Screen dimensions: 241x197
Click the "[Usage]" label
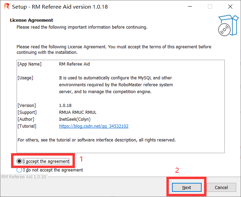click(x=25, y=78)
